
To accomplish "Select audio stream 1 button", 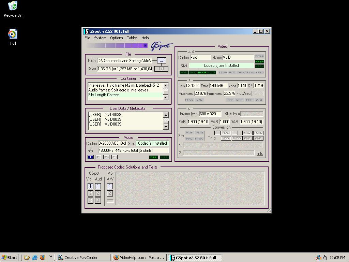I will pos(90,157).
